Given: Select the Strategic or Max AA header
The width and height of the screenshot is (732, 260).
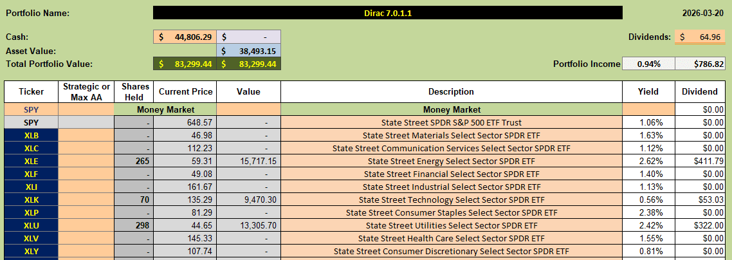Looking at the screenshot, I should (x=86, y=92).
